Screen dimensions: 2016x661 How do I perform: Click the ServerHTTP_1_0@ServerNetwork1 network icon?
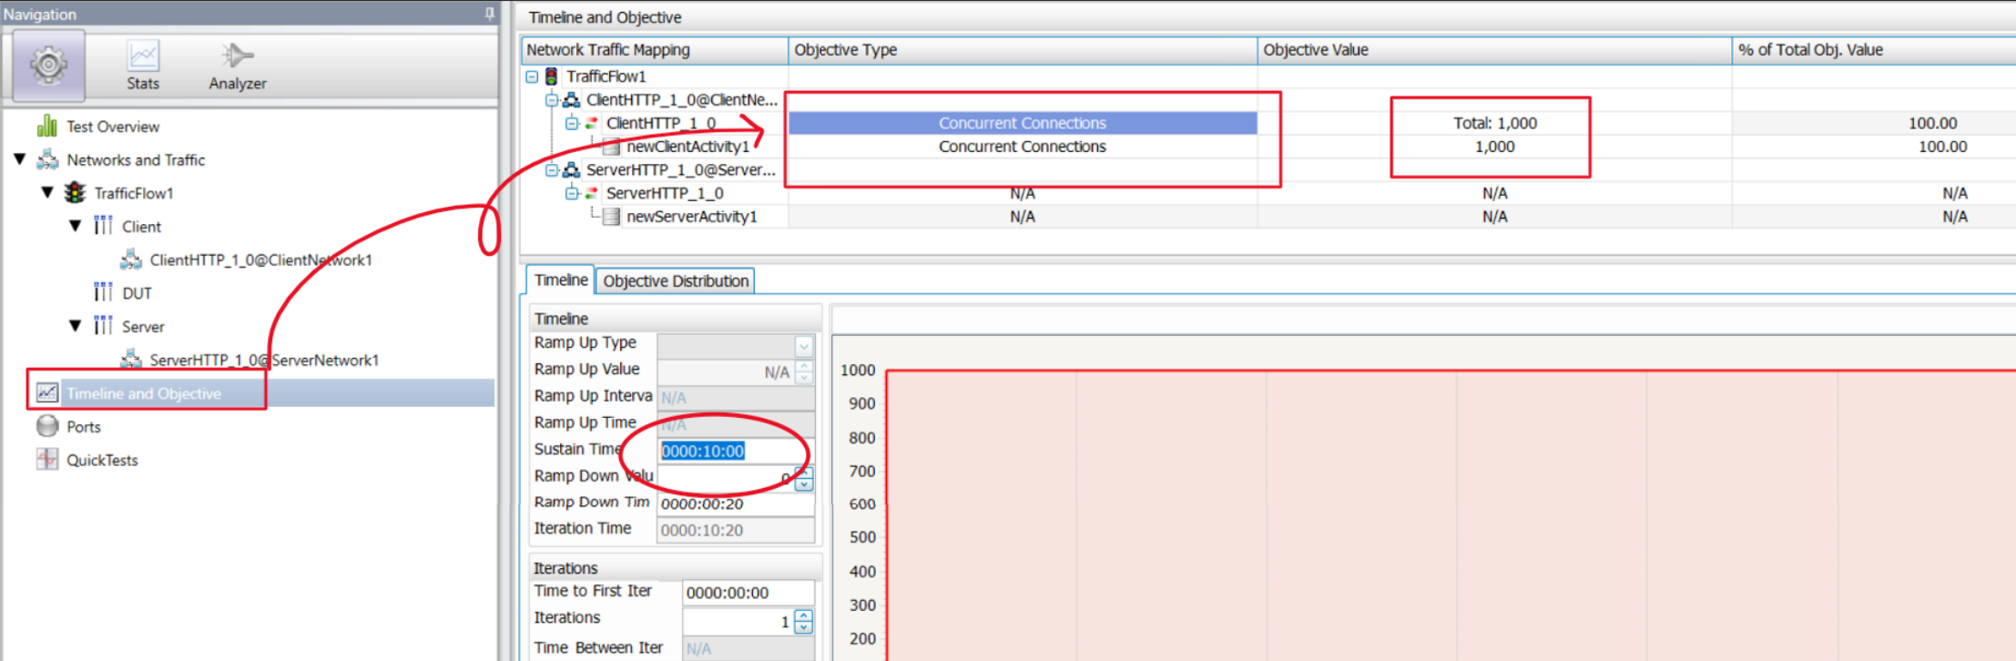[x=131, y=360]
